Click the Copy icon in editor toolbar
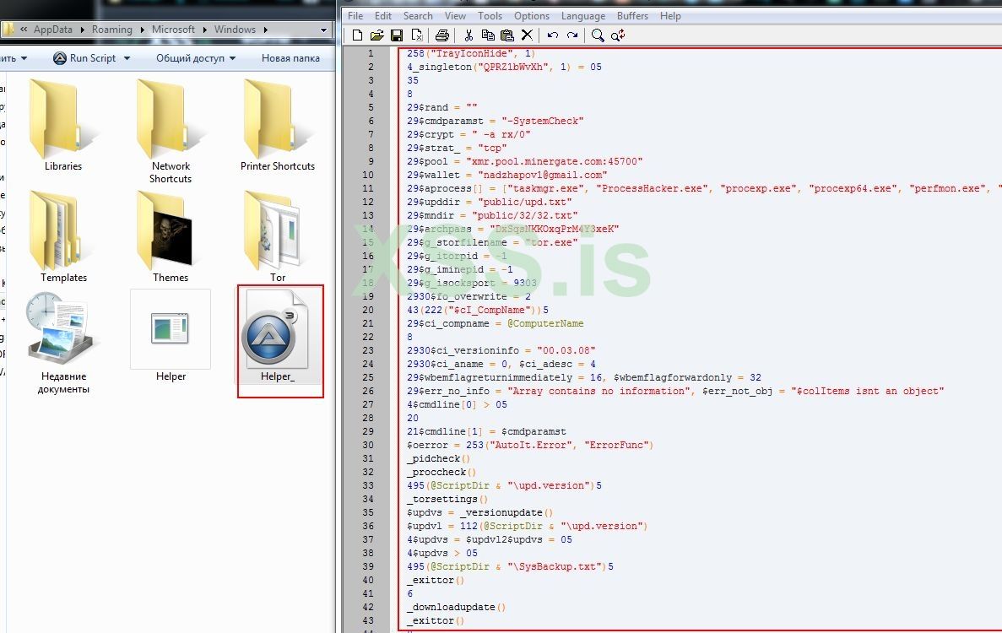The height and width of the screenshot is (633, 1002). click(488, 35)
